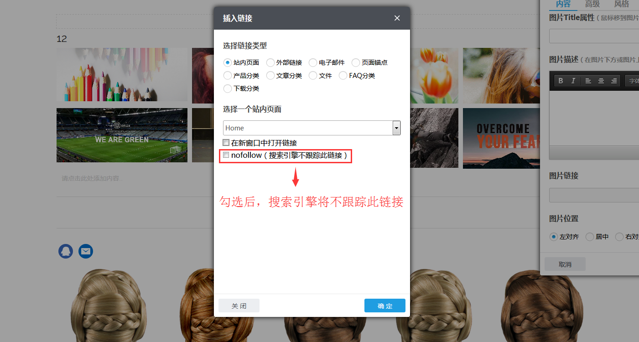Open the 字体 font dropdown
The width and height of the screenshot is (639, 342).
click(x=634, y=80)
